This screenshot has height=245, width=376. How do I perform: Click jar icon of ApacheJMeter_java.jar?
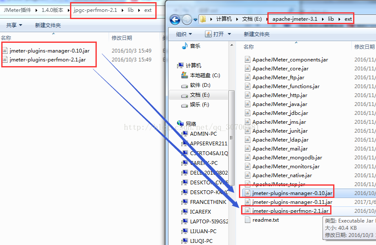[x=247, y=104]
